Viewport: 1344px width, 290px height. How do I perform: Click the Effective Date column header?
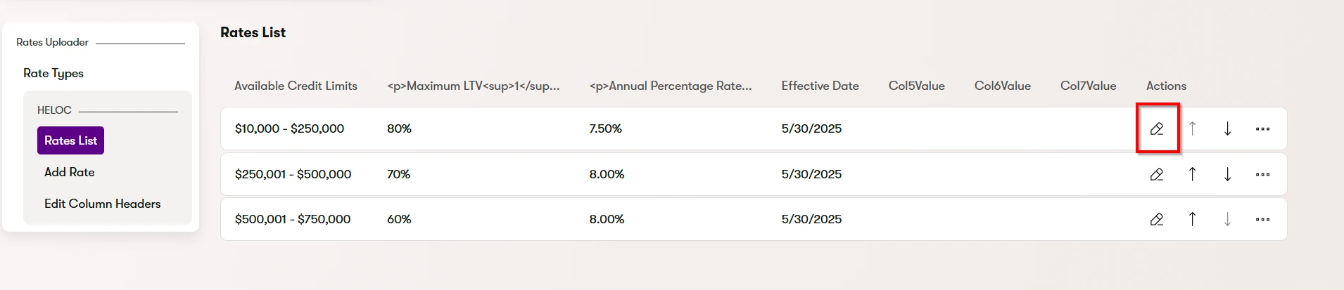(x=820, y=86)
